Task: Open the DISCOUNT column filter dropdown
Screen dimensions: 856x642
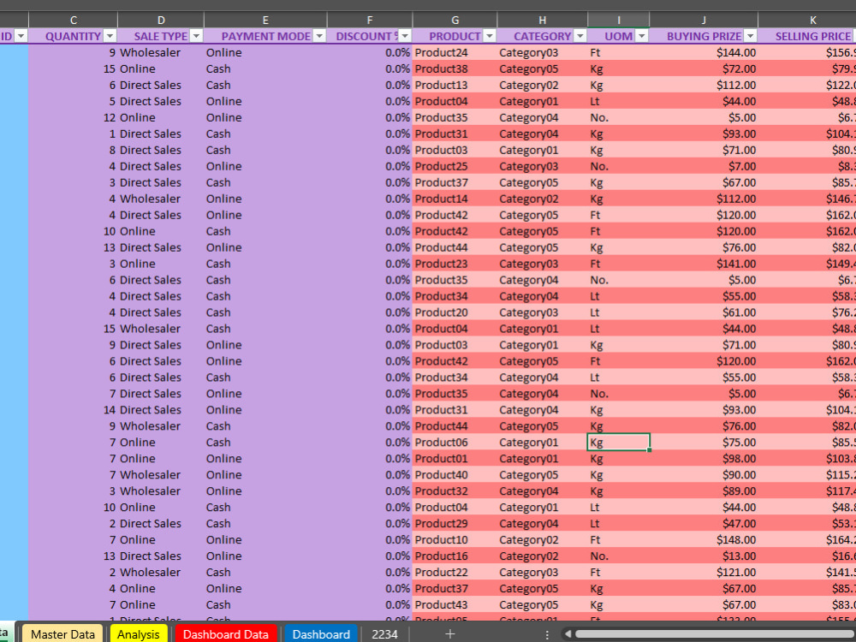Action: [405, 36]
